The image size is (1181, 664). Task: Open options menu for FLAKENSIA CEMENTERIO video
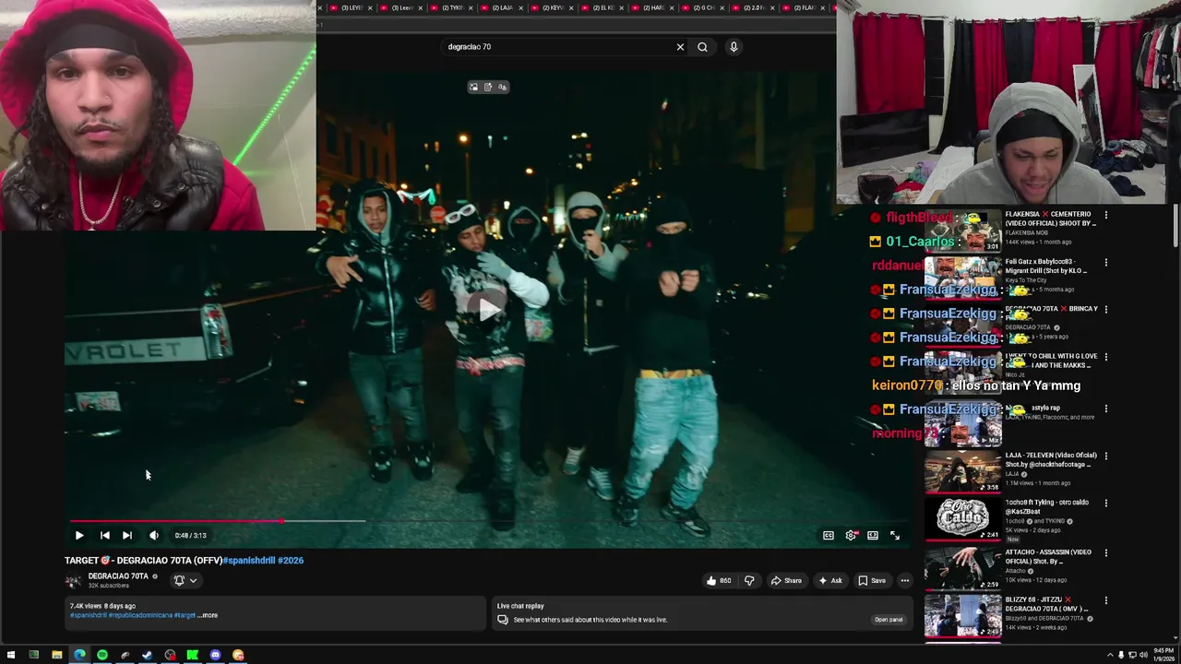1106,215
